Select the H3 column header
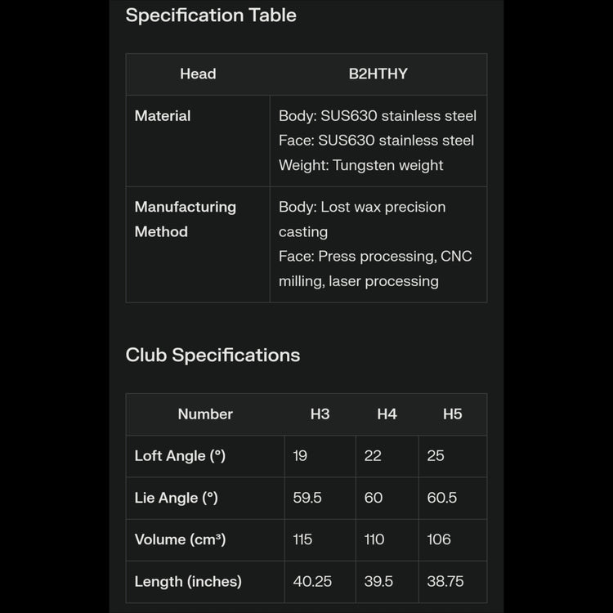Screen dimensions: 613x613 coord(320,414)
